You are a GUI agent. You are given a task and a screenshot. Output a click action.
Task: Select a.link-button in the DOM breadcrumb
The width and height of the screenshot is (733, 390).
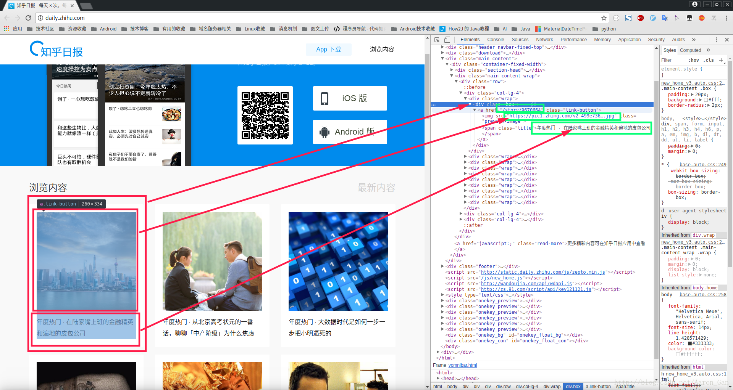click(598, 387)
